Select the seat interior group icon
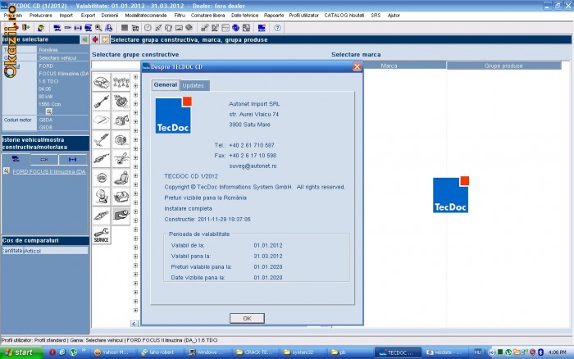 (121, 178)
